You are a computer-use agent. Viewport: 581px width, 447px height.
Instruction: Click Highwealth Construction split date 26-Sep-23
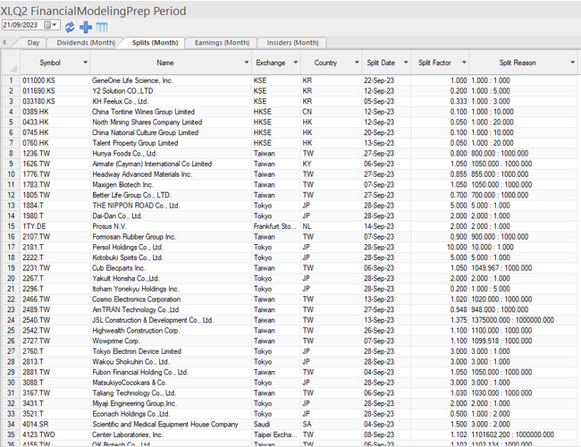[x=386, y=330]
